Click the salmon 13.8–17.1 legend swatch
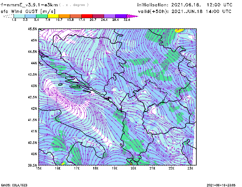The height and width of the screenshot is (187, 242). point(76,16)
